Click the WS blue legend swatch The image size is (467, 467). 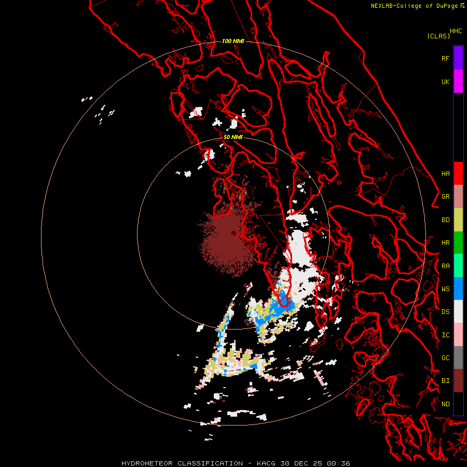(x=458, y=289)
